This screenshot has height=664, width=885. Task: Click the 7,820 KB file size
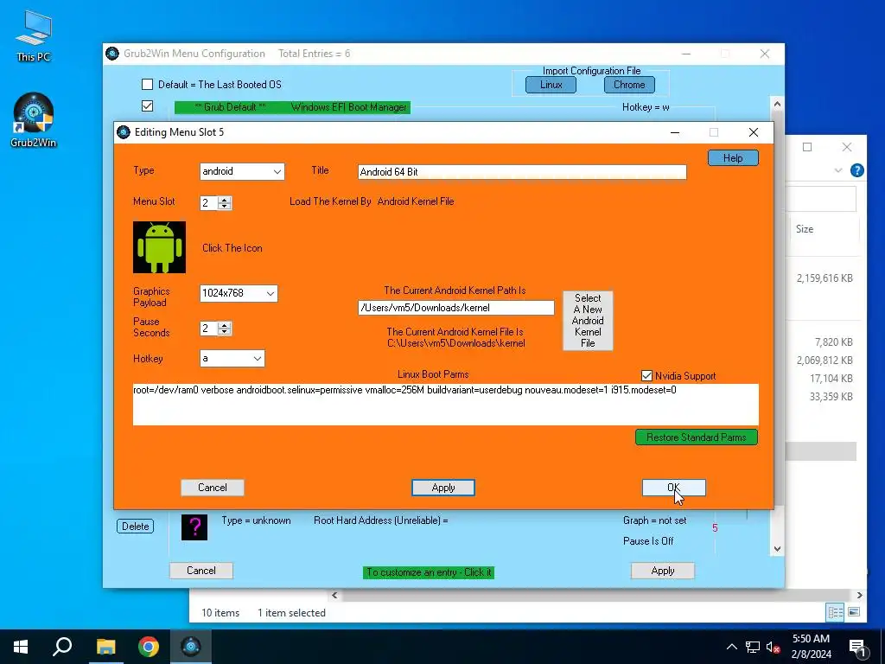(x=834, y=342)
